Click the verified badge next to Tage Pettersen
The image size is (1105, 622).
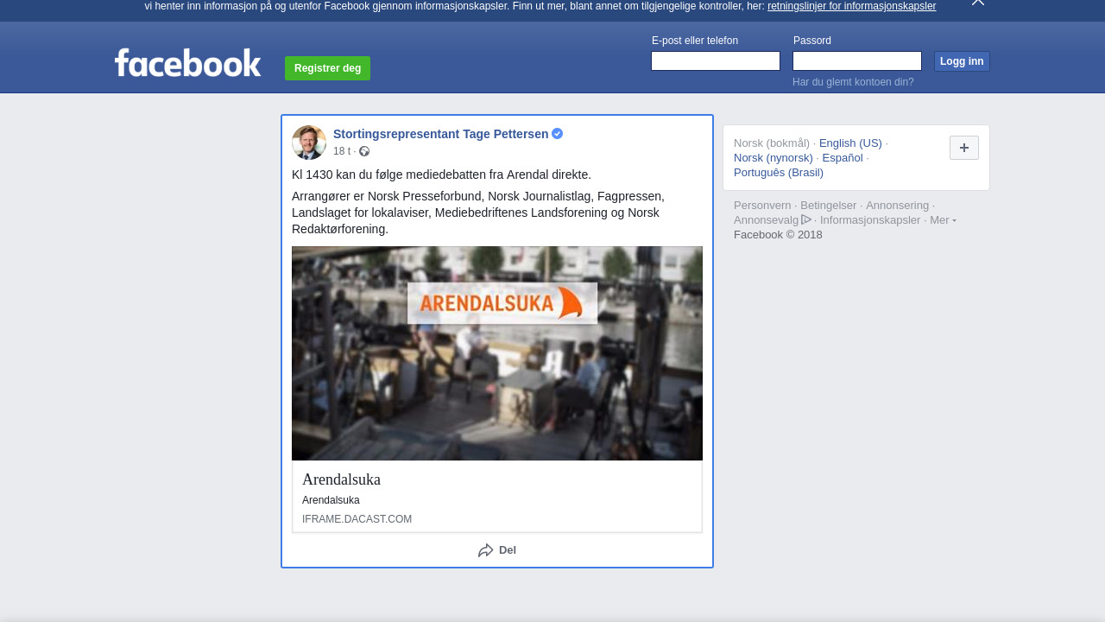click(558, 134)
